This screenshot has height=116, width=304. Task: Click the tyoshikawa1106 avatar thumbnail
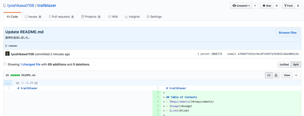(x=7, y=54)
